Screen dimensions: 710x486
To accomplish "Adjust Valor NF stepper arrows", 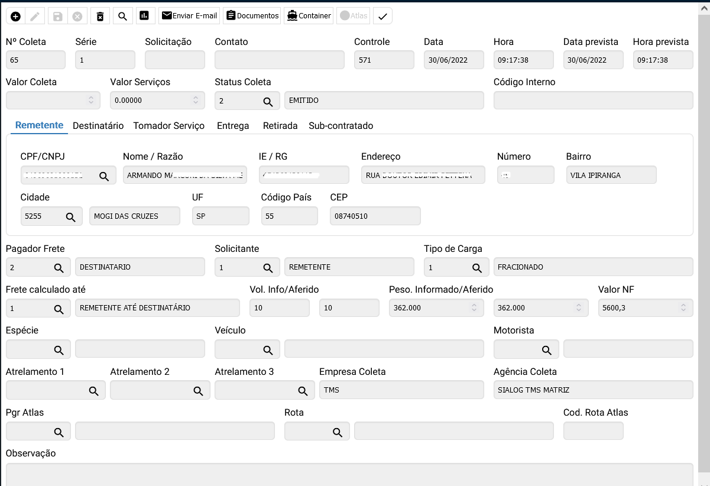I will point(683,307).
